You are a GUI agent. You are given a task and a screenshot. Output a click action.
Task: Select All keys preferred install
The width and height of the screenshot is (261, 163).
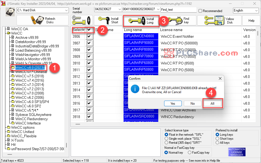(x=217, y=142)
